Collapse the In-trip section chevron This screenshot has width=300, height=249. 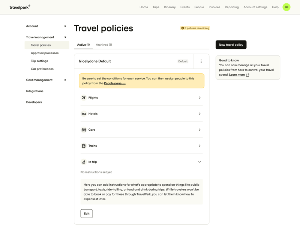[199, 162]
